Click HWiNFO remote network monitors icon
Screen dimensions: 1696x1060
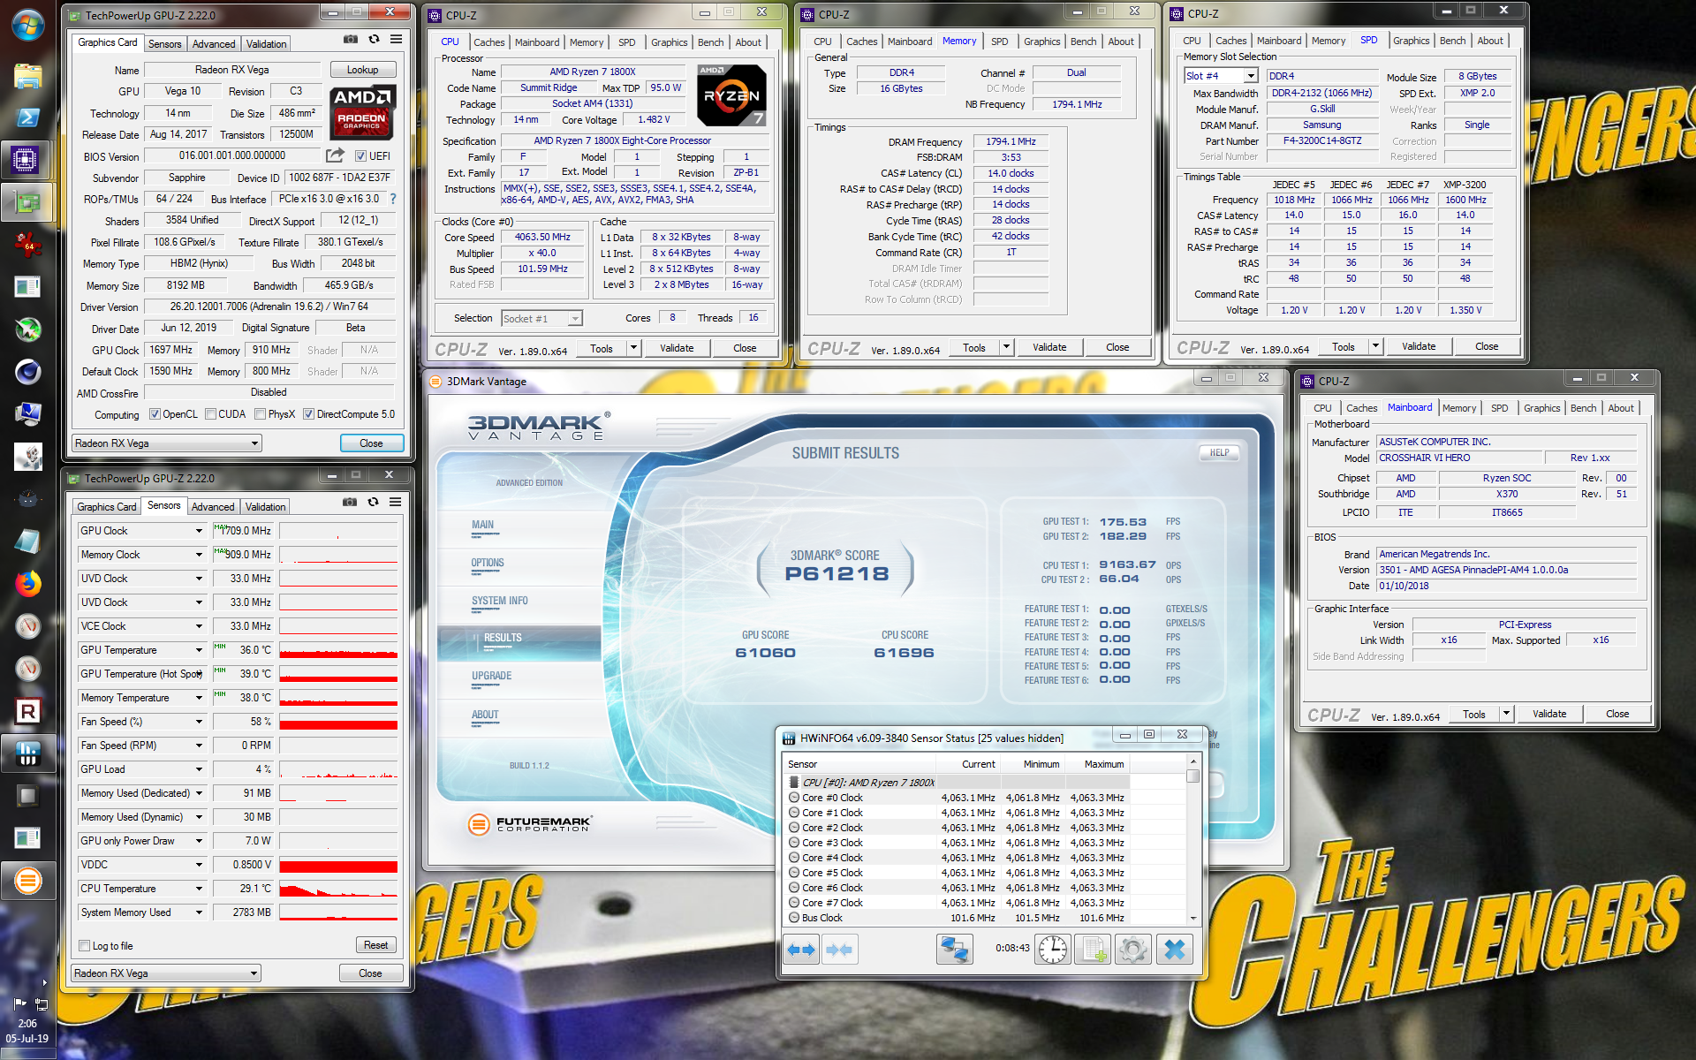click(955, 950)
